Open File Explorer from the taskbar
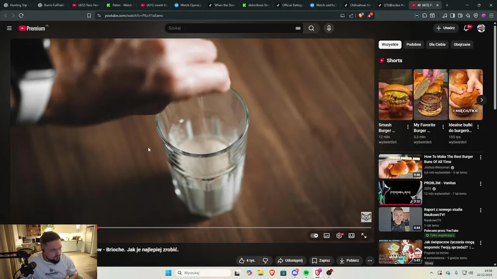This screenshot has height=279, width=497. pos(261,273)
